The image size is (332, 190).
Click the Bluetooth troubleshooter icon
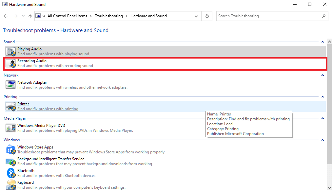click(11, 173)
